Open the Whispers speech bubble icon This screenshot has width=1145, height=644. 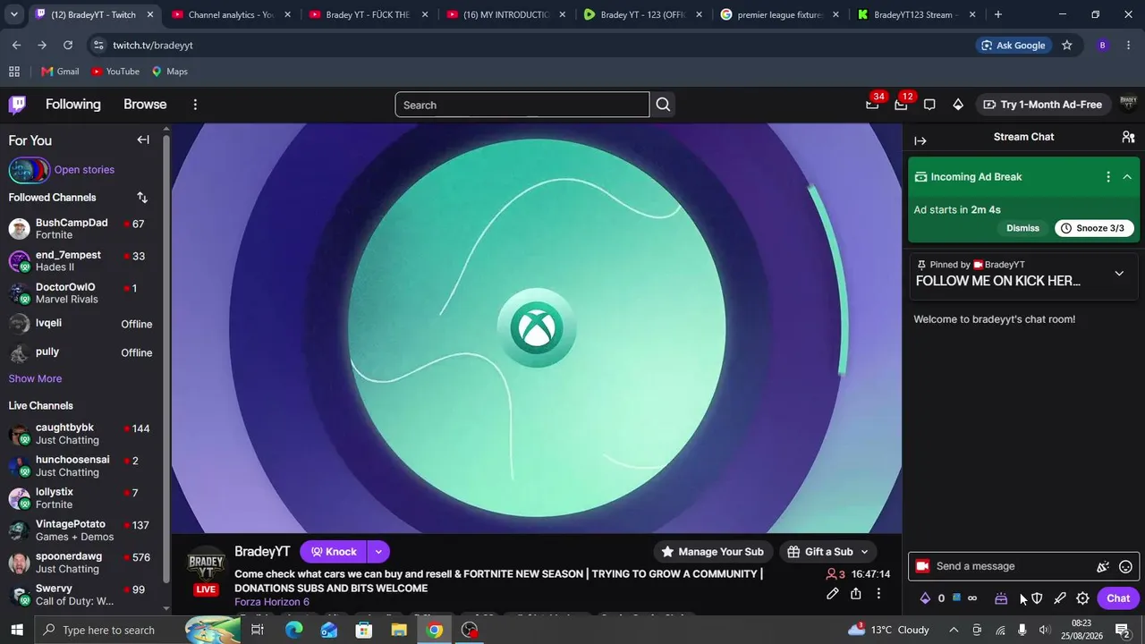coord(929,105)
